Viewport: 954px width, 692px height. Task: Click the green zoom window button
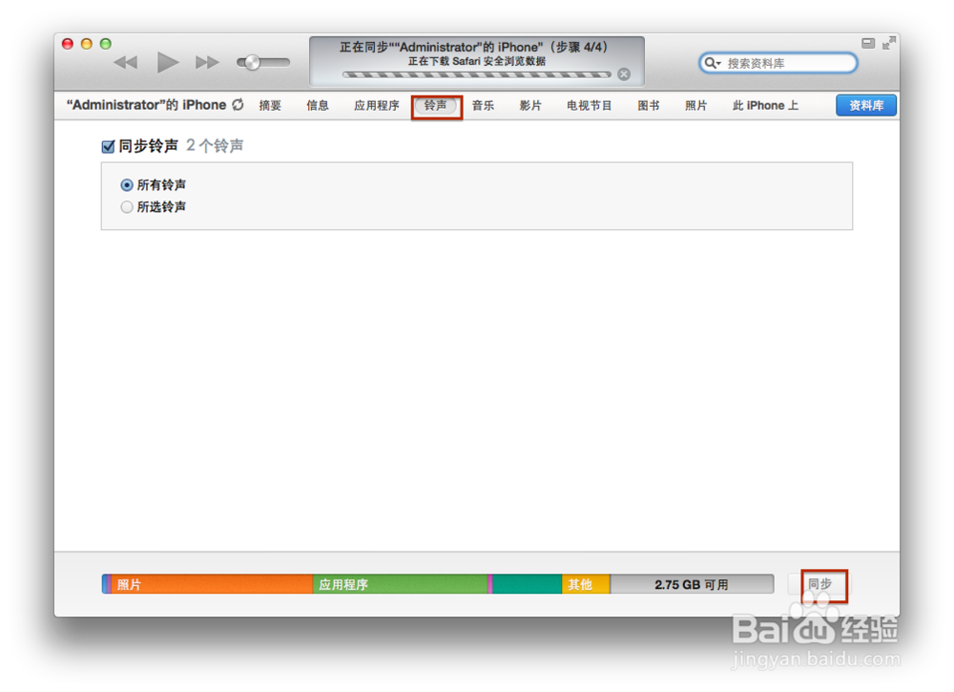(105, 44)
